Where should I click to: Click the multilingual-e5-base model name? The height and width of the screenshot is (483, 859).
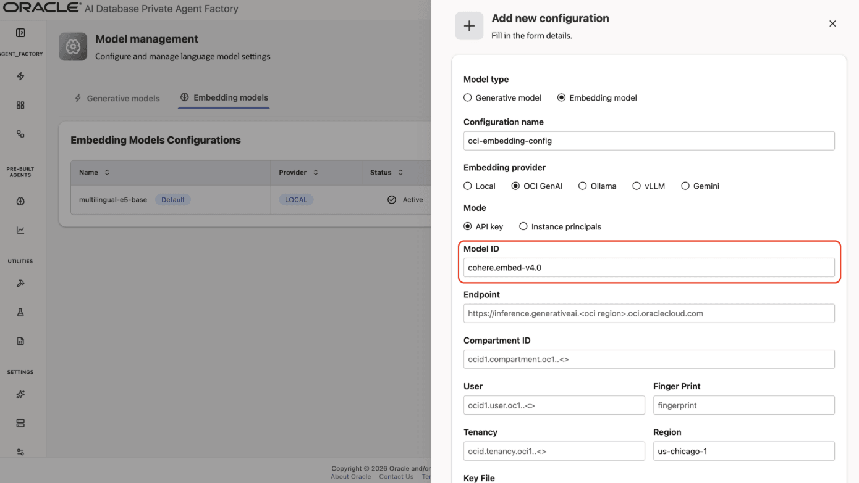pos(113,200)
